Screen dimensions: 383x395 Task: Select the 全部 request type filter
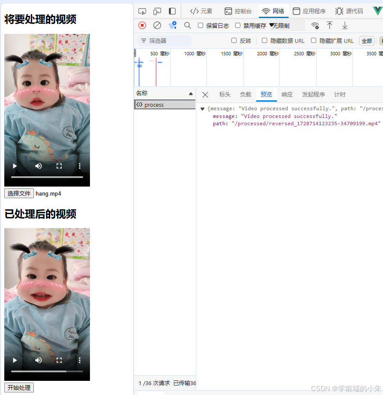point(367,41)
